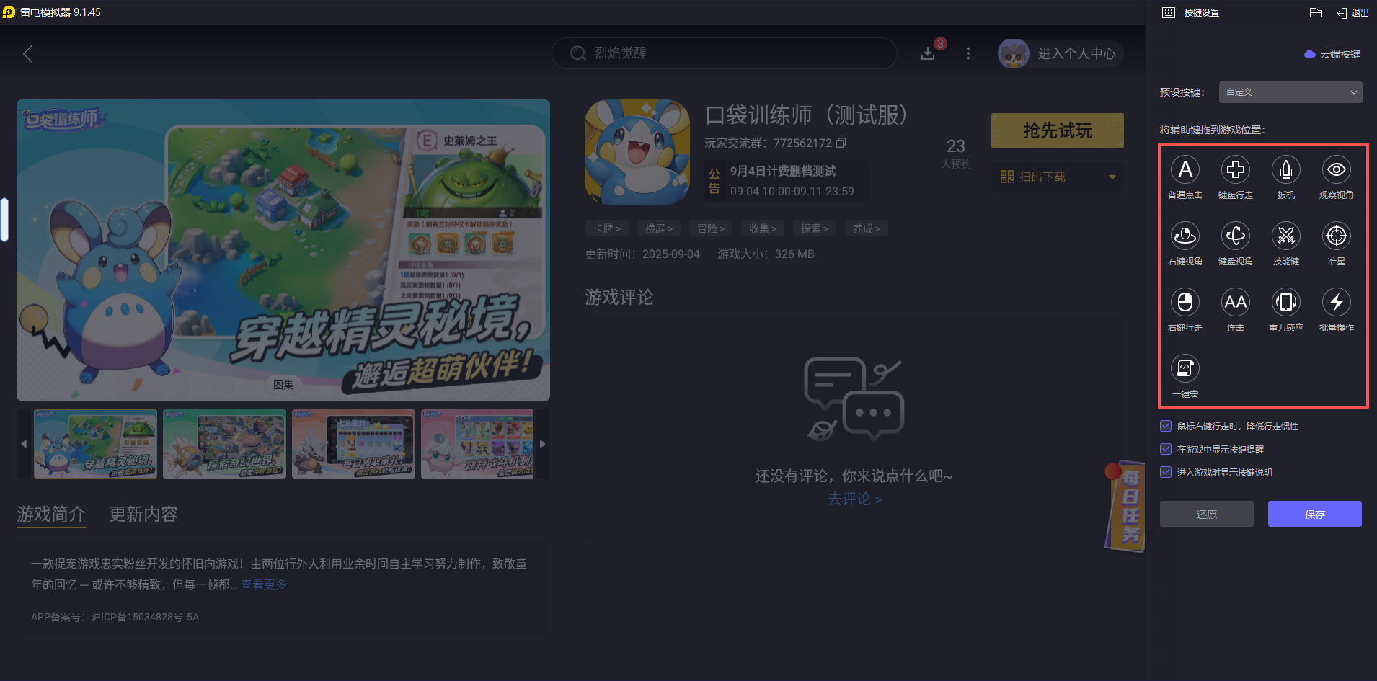Click the 抢先试玩 button
Screen dimensions: 1377x681
[1058, 130]
